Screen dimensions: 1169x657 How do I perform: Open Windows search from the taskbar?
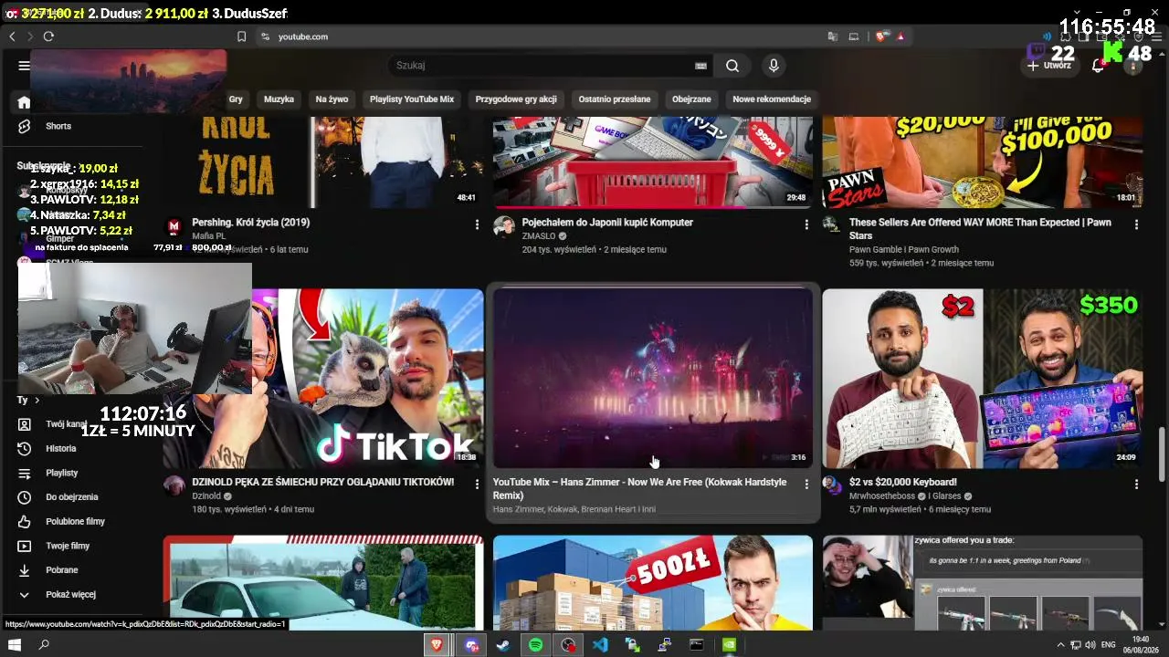click(44, 645)
